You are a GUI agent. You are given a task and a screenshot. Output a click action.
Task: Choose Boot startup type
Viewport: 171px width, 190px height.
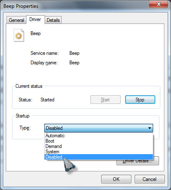pos(99,141)
